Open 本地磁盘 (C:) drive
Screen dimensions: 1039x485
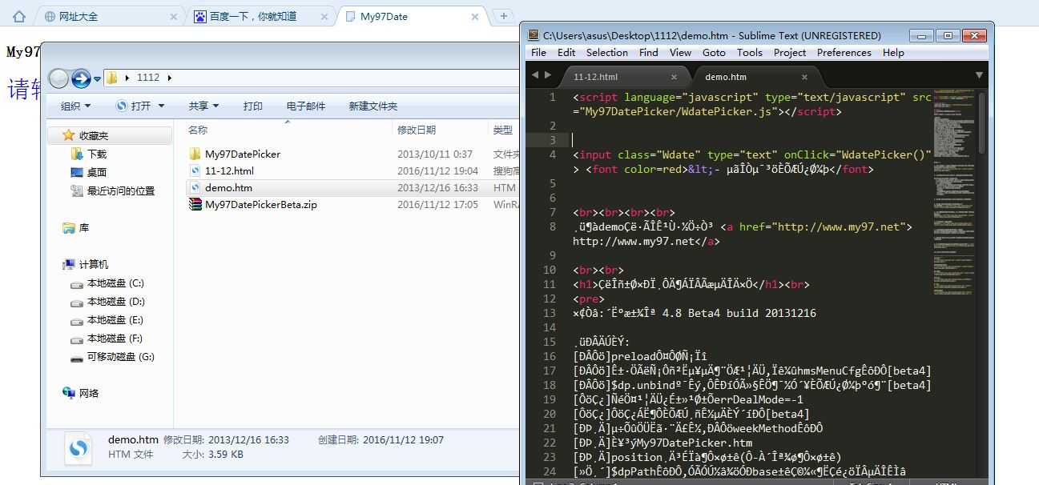[107, 283]
